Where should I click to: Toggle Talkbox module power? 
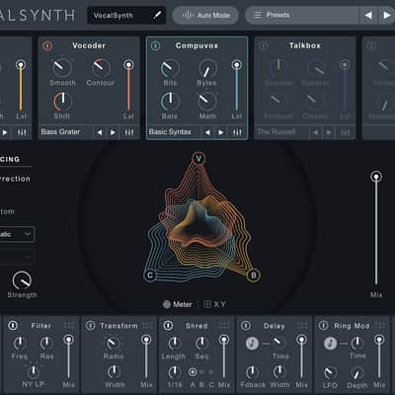pyautogui.click(x=264, y=45)
